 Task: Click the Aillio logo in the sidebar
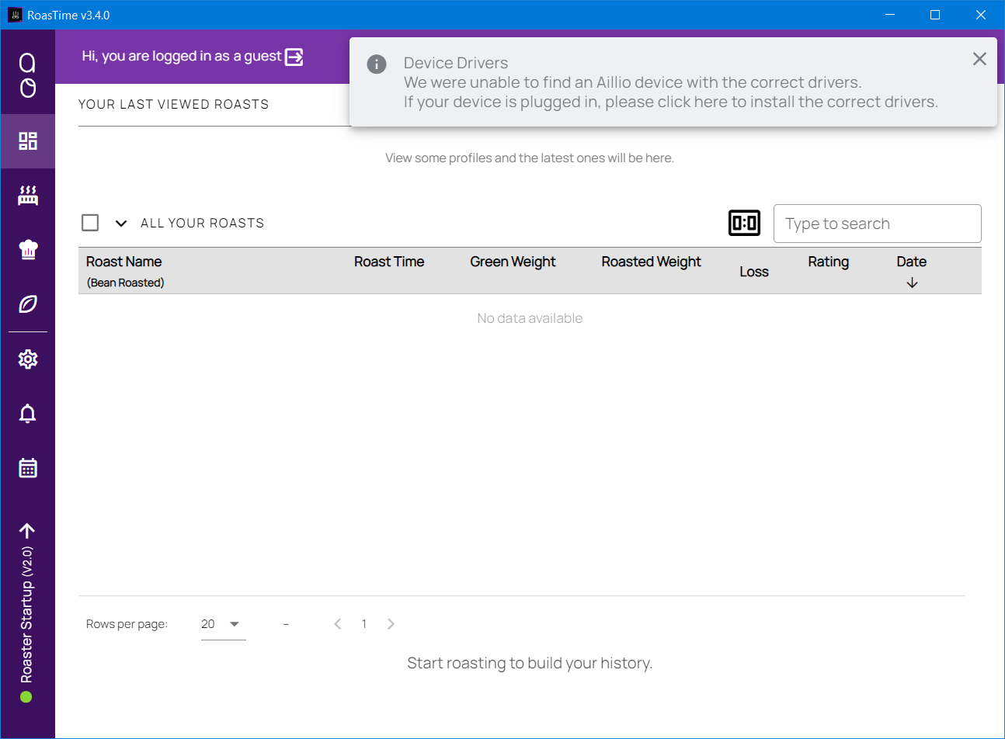(x=27, y=75)
